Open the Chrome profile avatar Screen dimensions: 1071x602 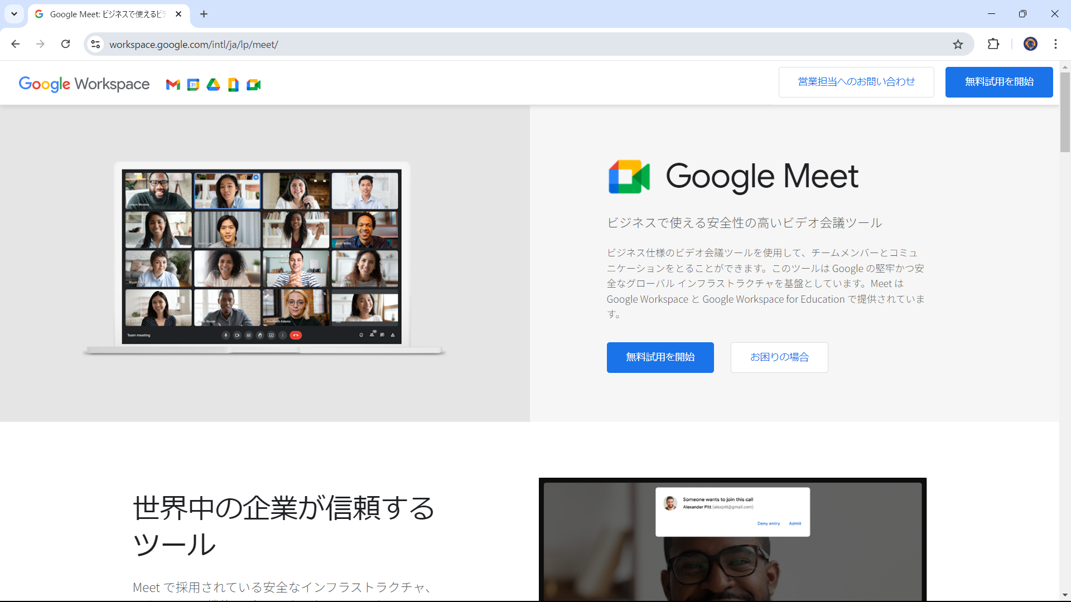pos(1030,44)
